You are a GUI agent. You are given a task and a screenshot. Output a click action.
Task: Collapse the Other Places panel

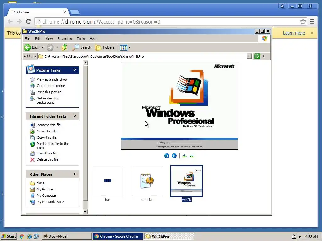point(75,174)
